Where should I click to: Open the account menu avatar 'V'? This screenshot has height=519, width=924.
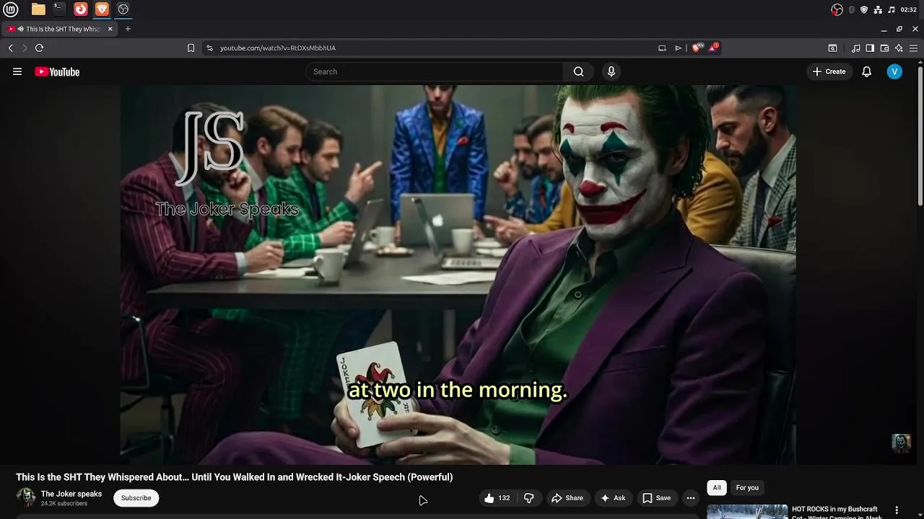[894, 71]
